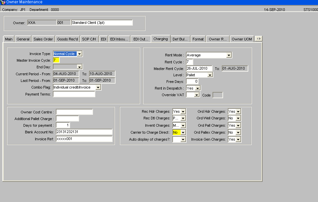Screen dimensions: 318x202
Task: Select the Owner UOM tab
Action: [242, 39]
